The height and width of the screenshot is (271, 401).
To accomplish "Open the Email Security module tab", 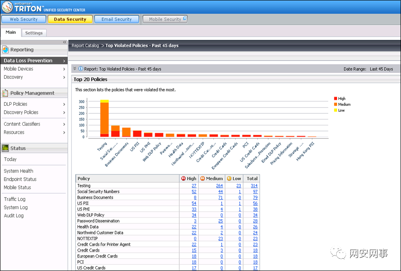I will coord(117,19).
